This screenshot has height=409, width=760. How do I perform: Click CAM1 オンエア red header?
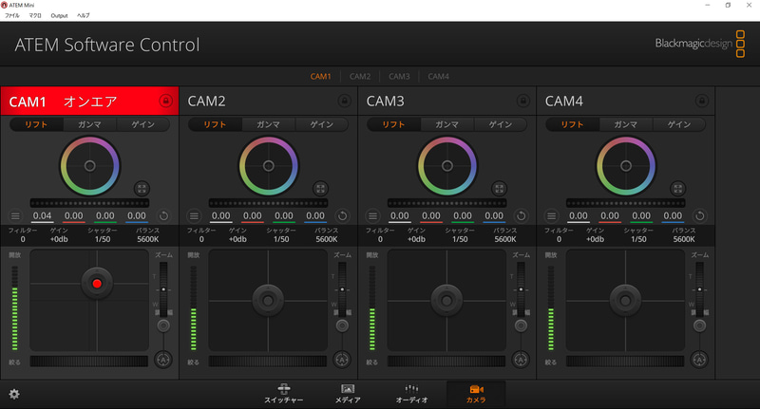(x=89, y=102)
